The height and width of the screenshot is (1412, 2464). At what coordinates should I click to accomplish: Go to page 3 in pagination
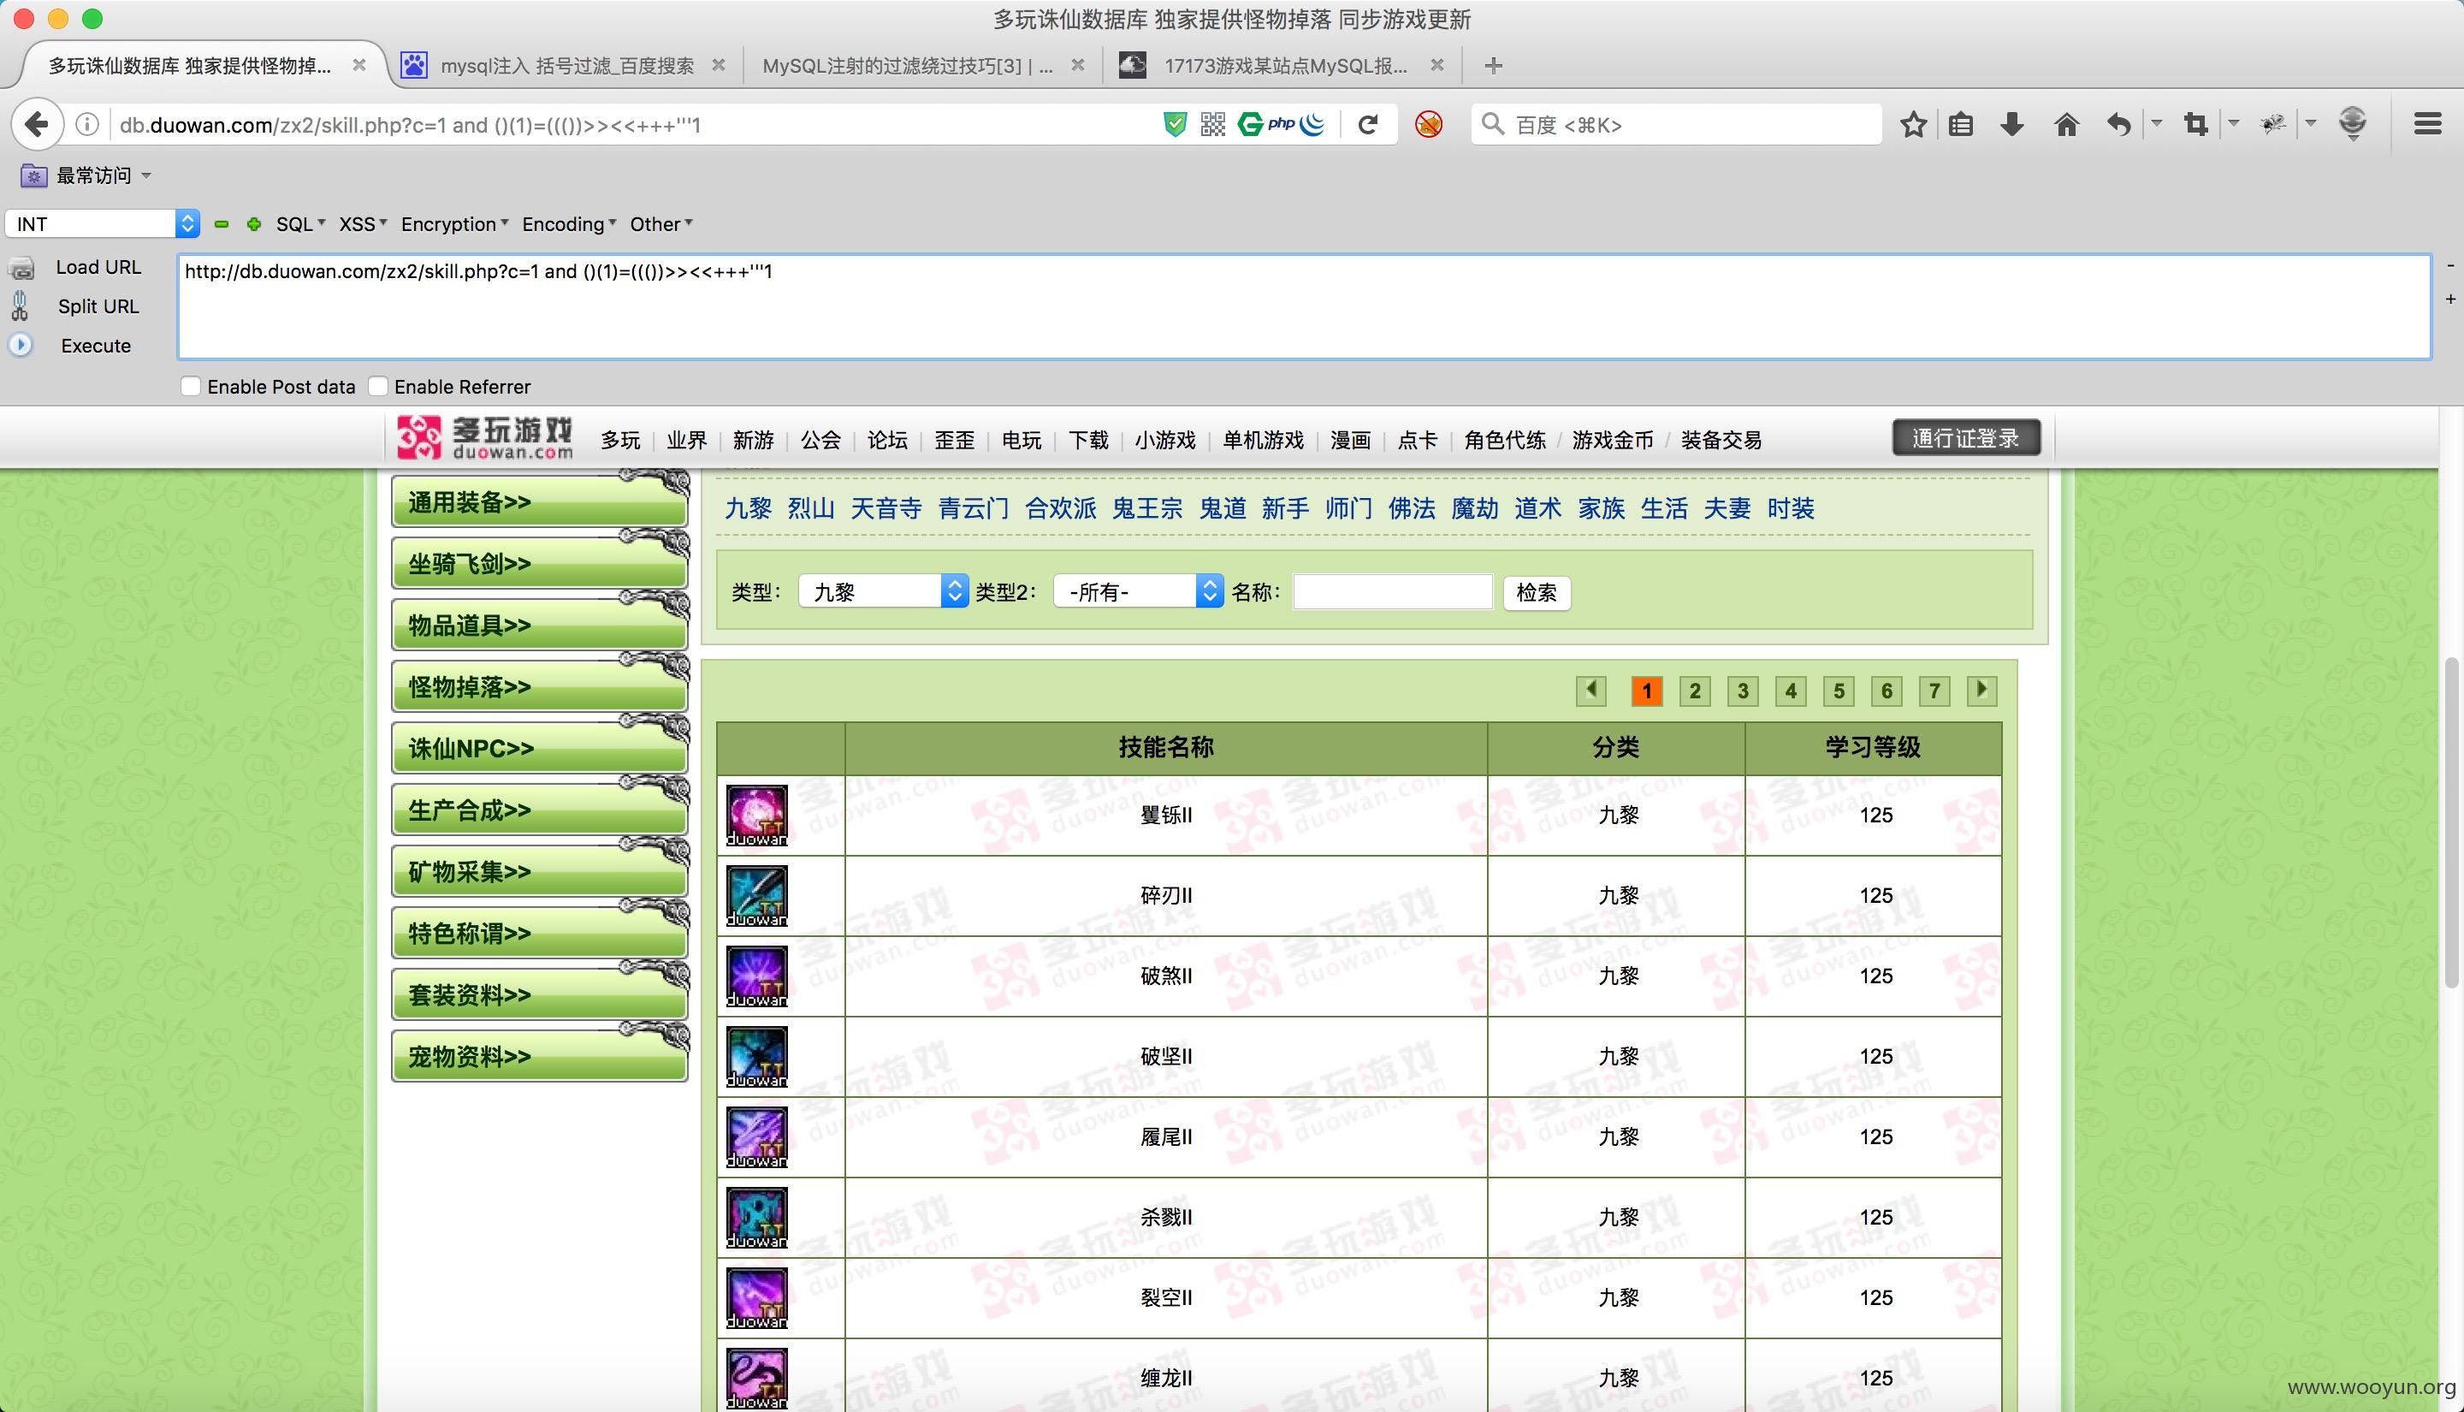pos(1742,691)
